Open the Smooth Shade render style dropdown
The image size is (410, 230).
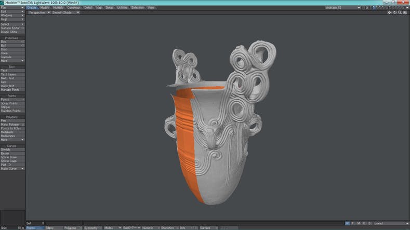click(65, 12)
